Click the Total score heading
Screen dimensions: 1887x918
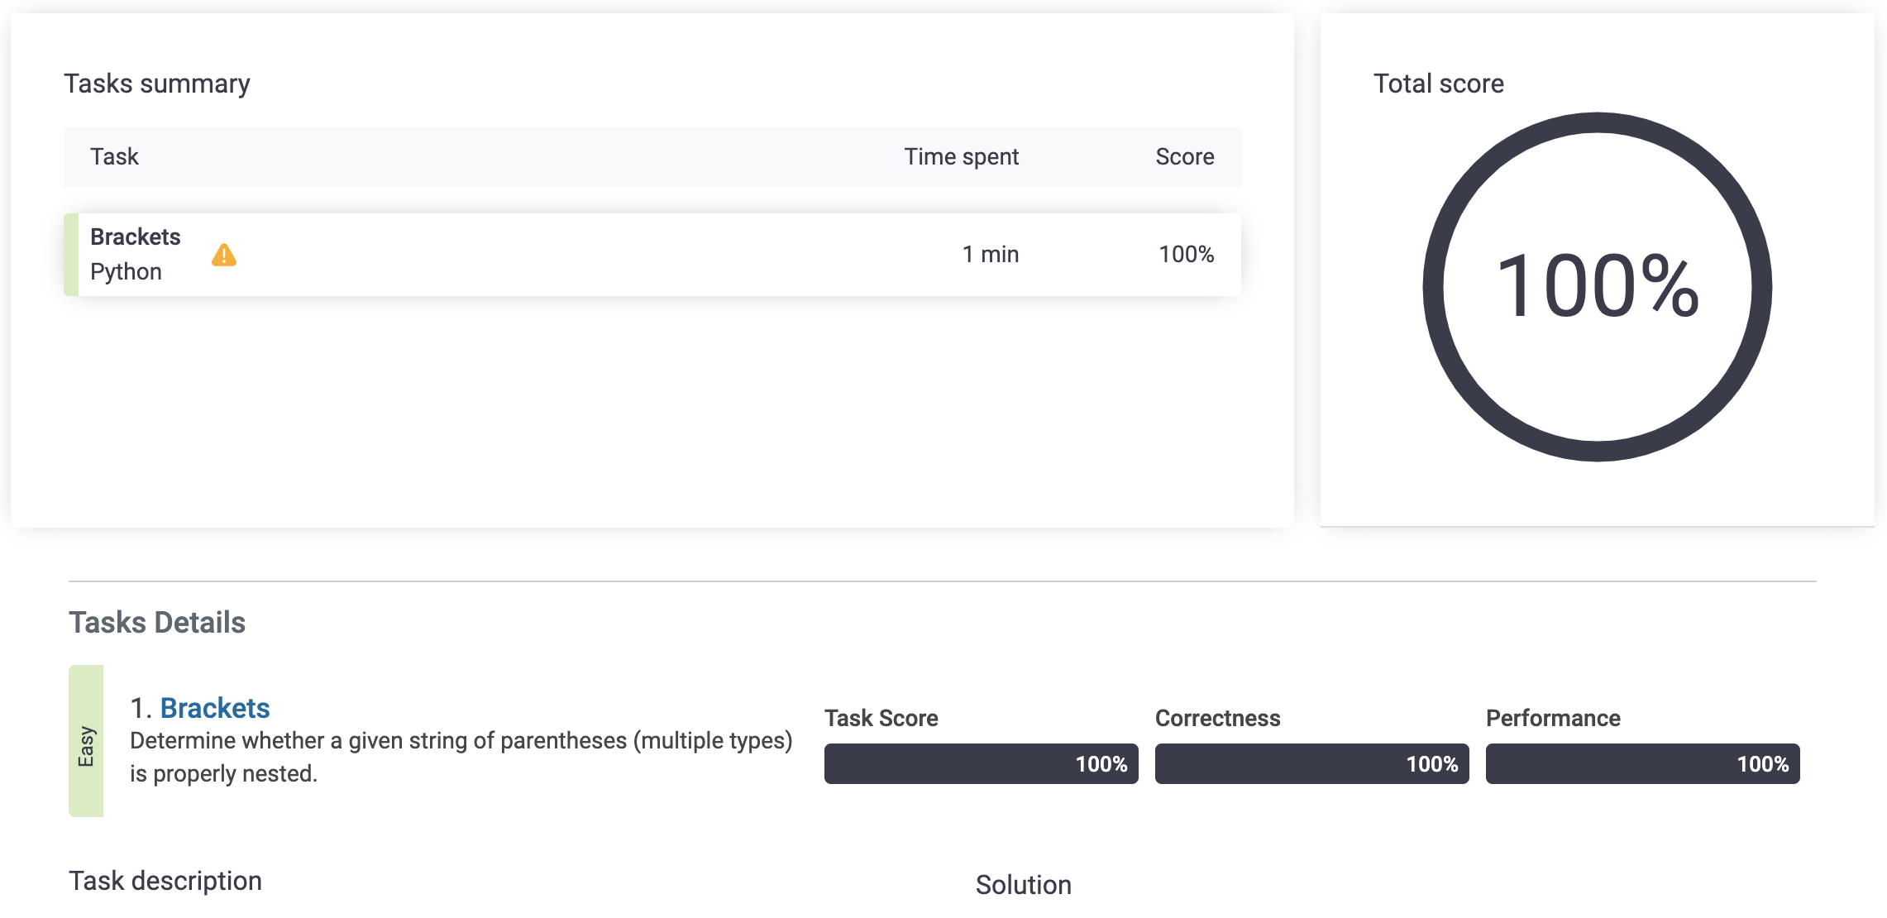[1438, 84]
